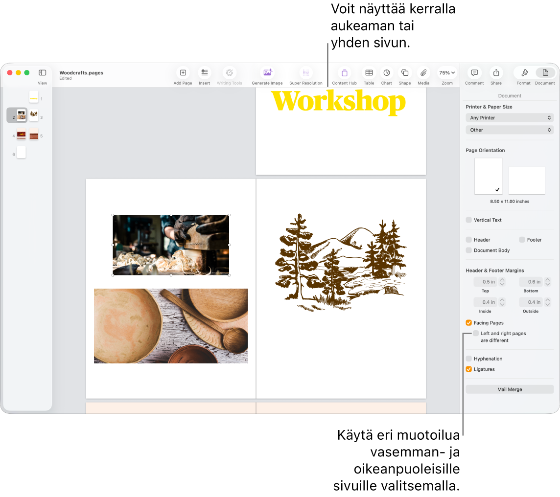The width and height of the screenshot is (560, 497).
Task: Open the Content Hub icon
Action: click(344, 73)
